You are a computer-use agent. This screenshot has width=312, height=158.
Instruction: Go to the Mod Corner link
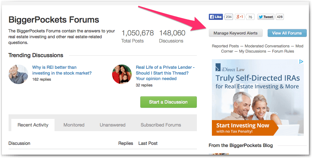point(299,46)
